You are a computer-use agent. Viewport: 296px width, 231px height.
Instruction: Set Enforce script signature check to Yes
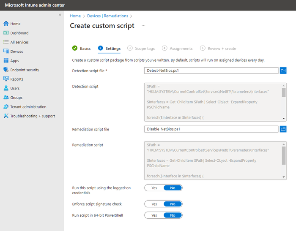pyautogui.click(x=154, y=204)
